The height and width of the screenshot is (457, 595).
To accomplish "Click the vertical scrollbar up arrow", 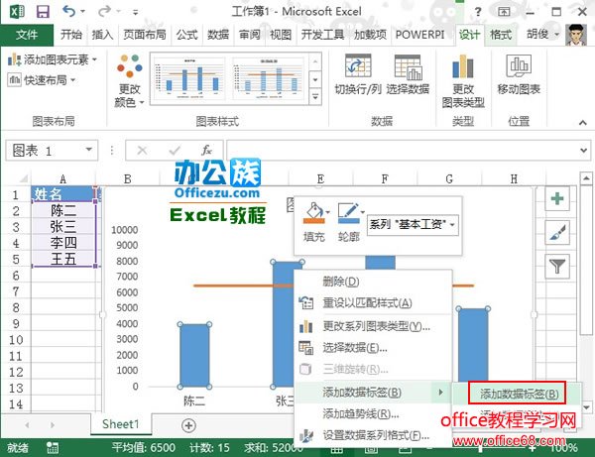I will [586, 177].
